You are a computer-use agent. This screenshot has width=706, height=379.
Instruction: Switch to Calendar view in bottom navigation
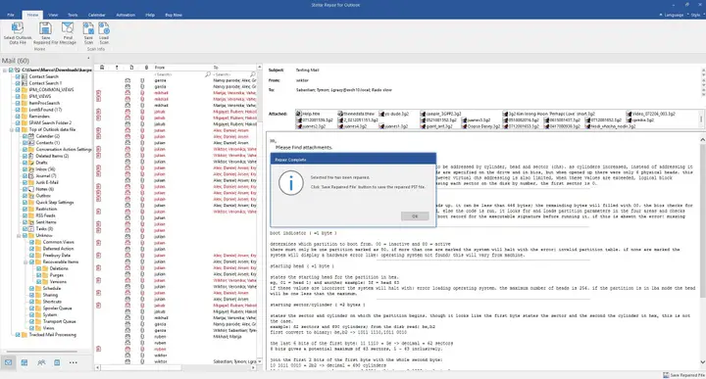25,362
